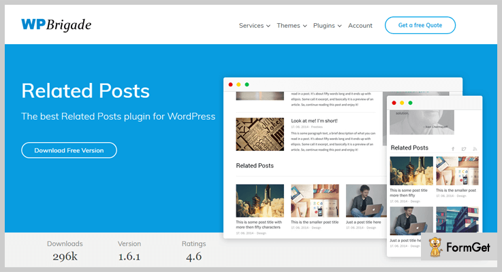Click Get a free Quote button
The image size is (502, 272).
click(x=420, y=25)
